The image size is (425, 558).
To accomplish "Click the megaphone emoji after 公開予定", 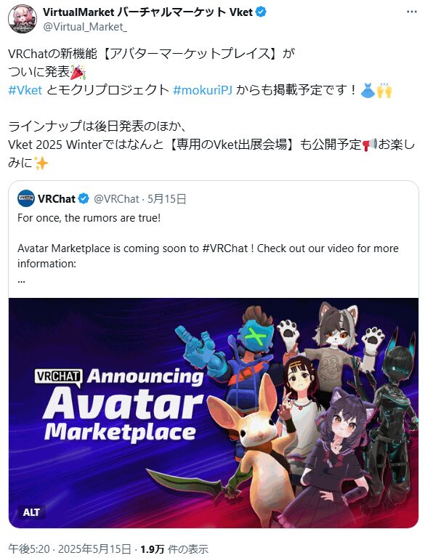I will coord(370,145).
